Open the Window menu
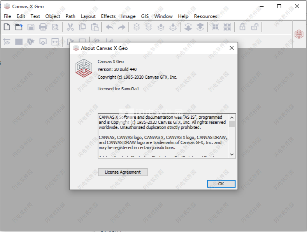 point(163,16)
